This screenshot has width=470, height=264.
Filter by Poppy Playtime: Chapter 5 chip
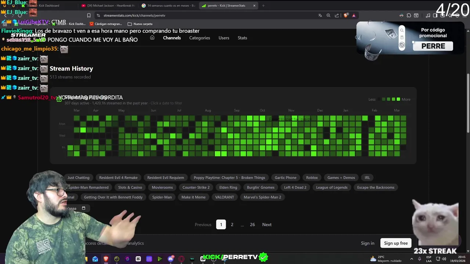229,177
